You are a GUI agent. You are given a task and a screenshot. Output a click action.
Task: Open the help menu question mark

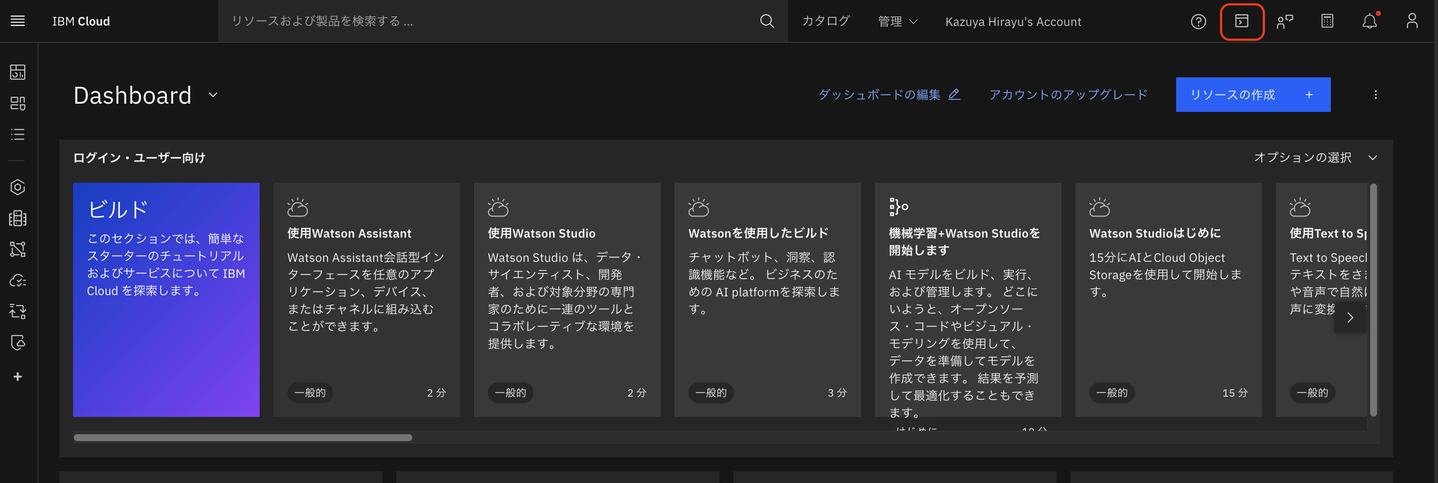1198,21
